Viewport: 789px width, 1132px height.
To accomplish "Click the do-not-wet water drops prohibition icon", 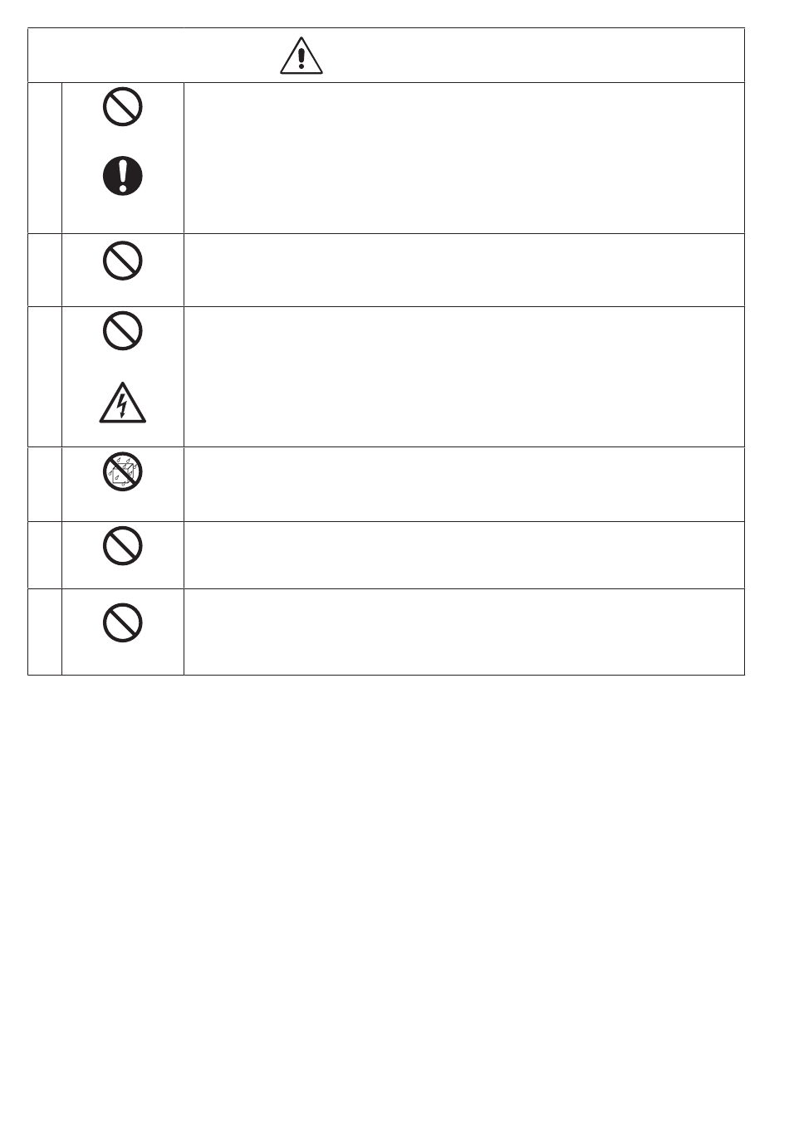I will coord(123,472).
